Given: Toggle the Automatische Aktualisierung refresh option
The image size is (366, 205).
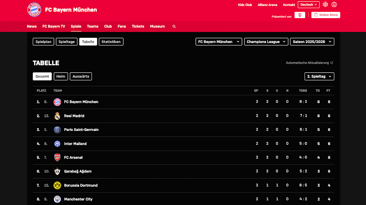Looking at the screenshot, I should coord(310,63).
